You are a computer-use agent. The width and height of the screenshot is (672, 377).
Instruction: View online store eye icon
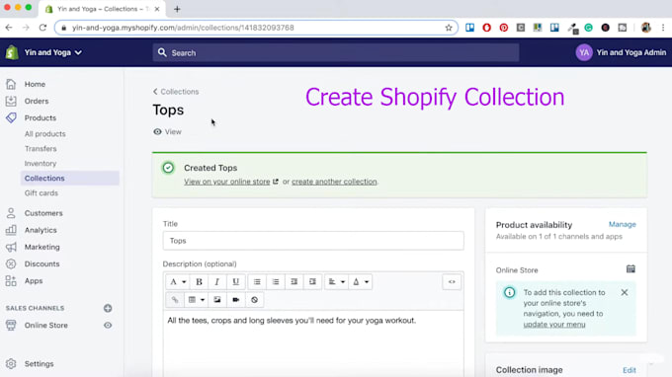click(108, 326)
